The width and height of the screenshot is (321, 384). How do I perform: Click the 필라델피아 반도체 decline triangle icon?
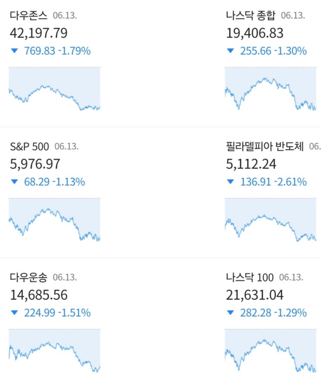[230, 182]
